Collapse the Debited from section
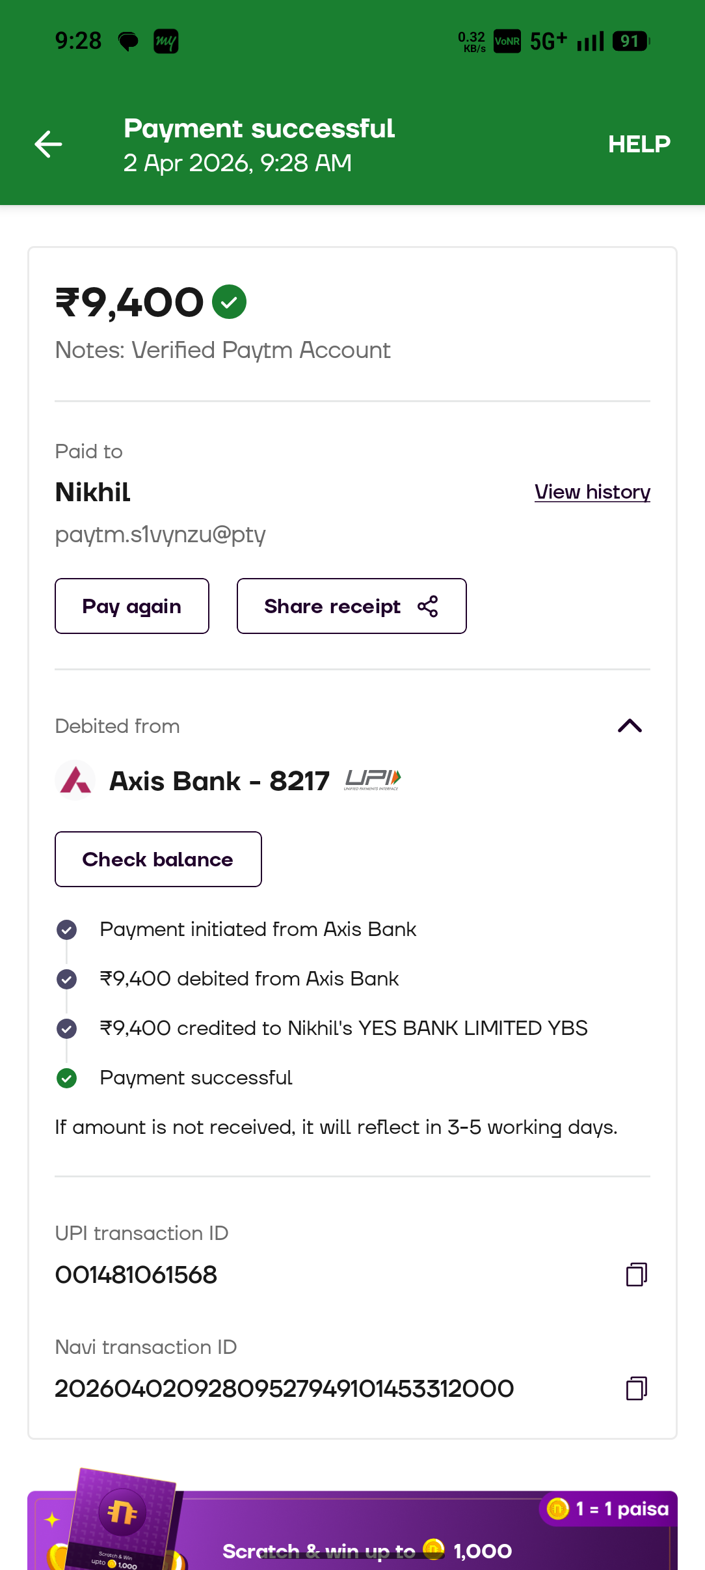Viewport: 705px width, 1570px height. tap(630, 726)
